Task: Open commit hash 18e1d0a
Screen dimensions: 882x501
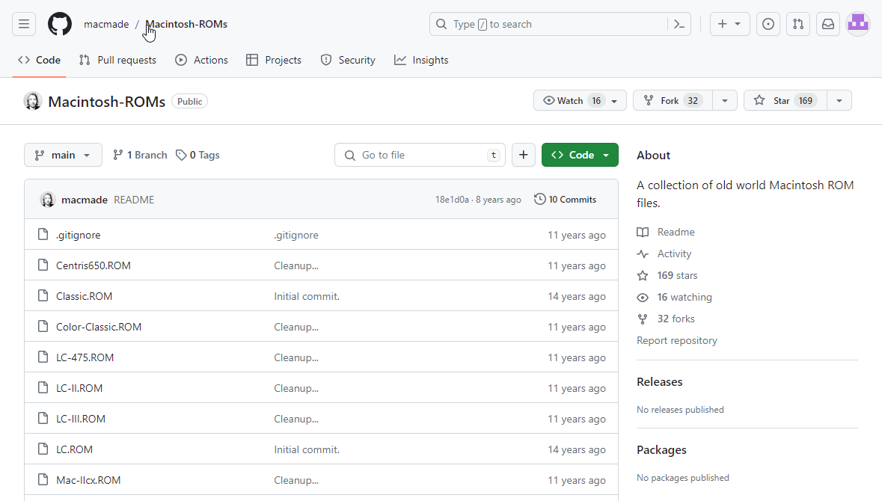Action: coord(452,200)
